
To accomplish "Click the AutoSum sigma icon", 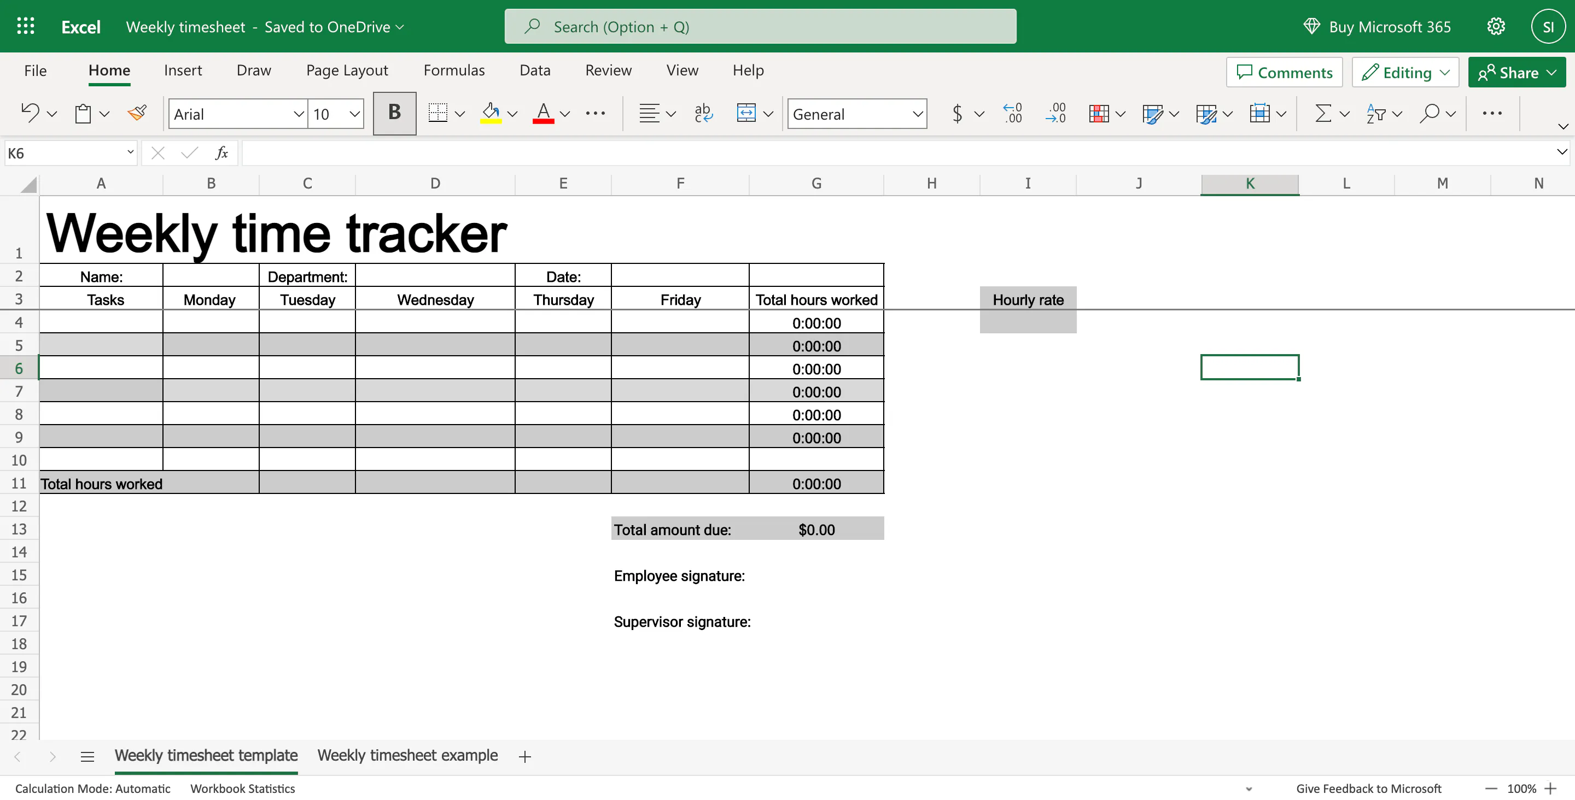I will (x=1322, y=113).
